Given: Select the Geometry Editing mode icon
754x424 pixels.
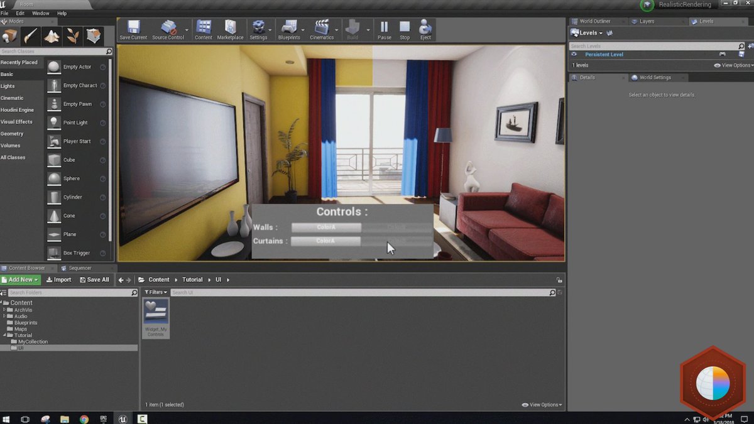Looking at the screenshot, I should coord(94,36).
